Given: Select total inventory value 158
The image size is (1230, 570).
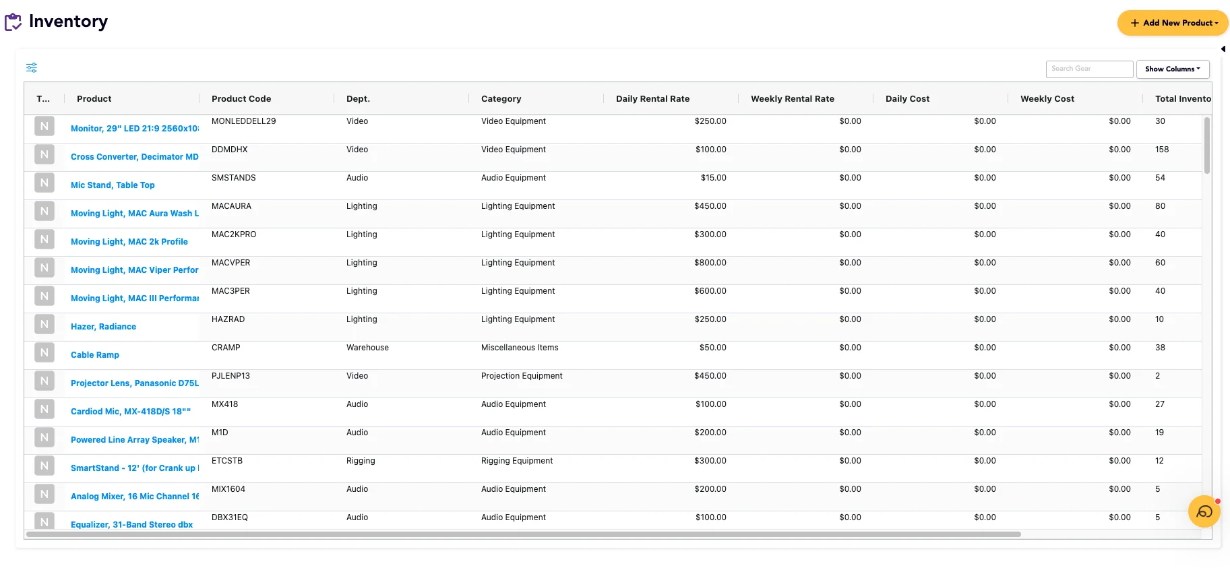Looking at the screenshot, I should [x=1162, y=150].
